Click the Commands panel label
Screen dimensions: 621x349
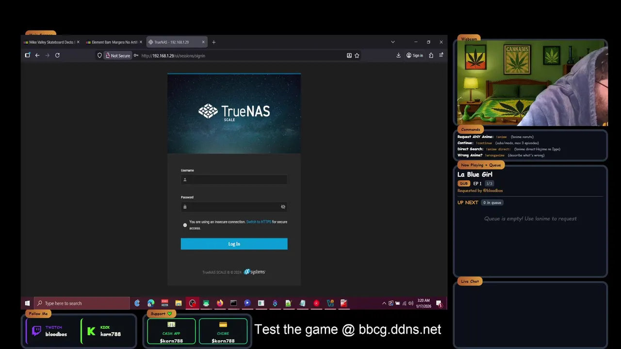point(470,129)
